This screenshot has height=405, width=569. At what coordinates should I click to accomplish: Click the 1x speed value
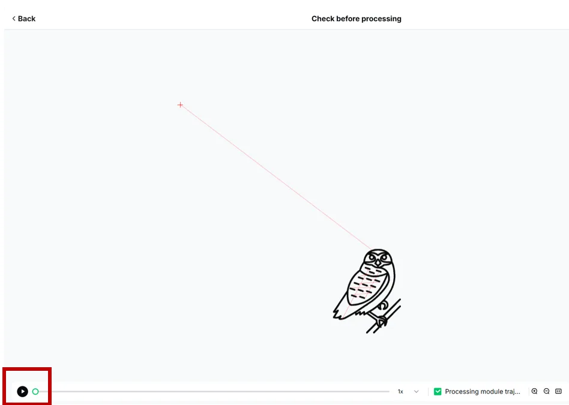400,392
